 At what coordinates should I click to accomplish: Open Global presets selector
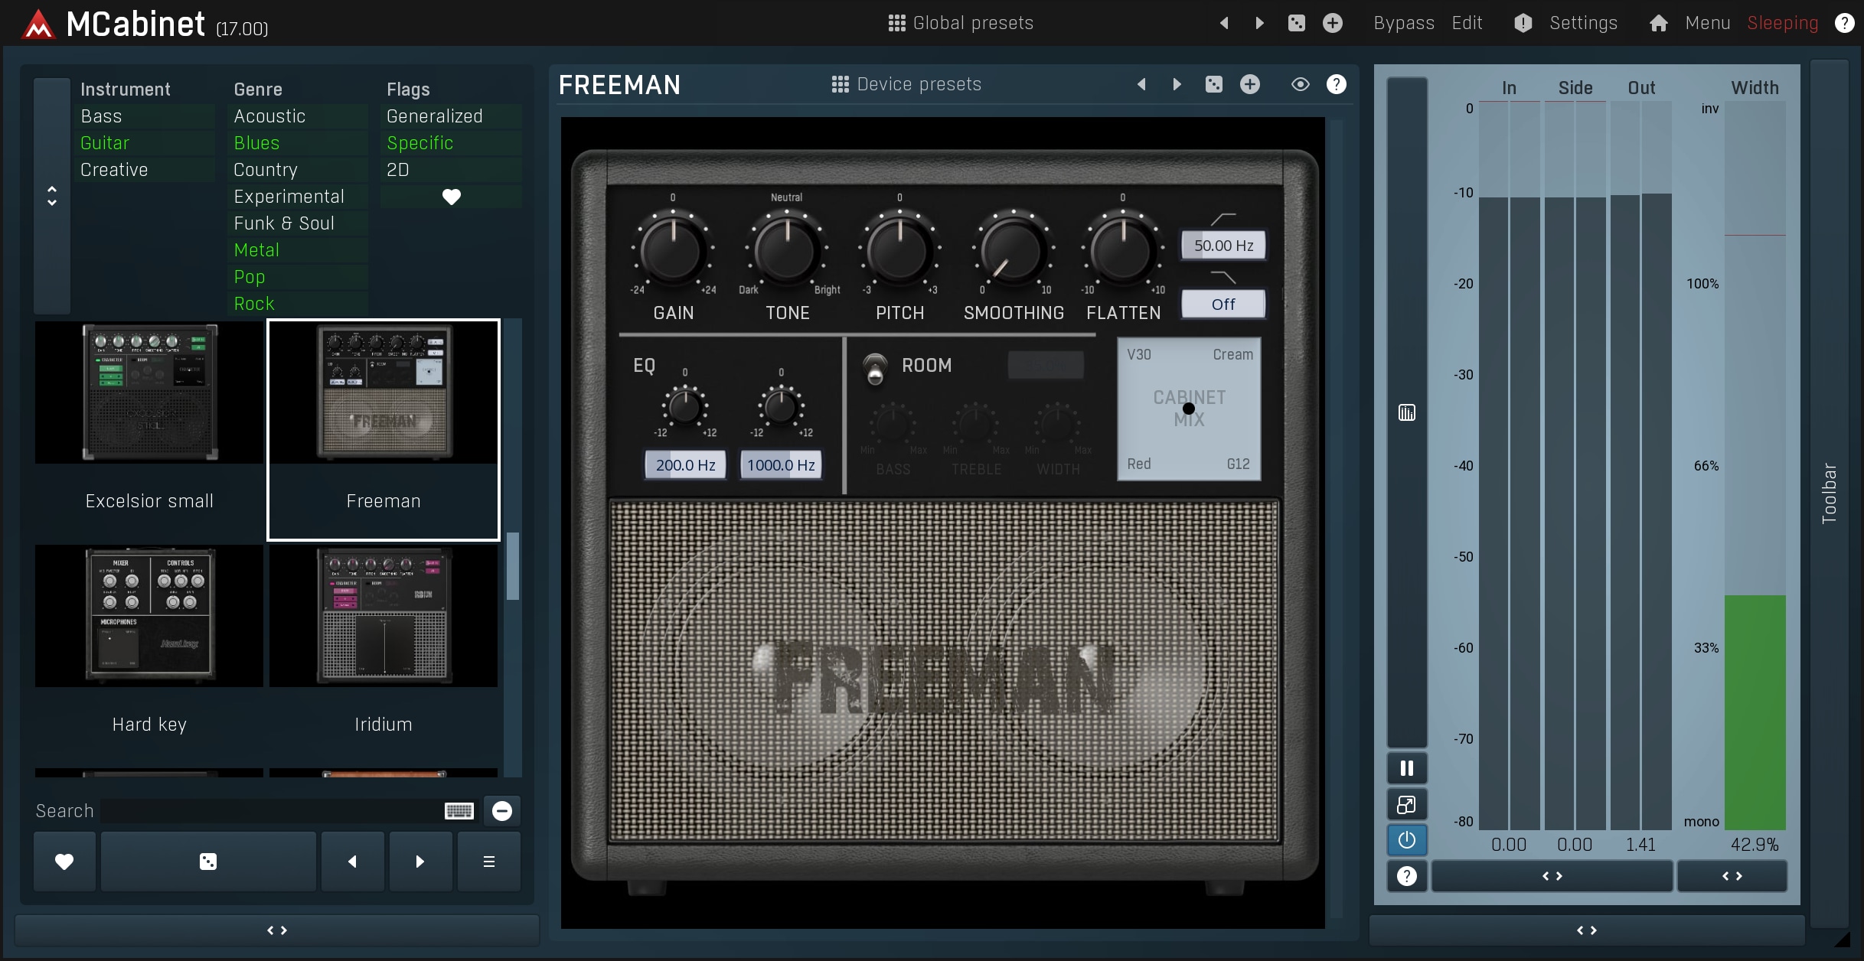[961, 23]
